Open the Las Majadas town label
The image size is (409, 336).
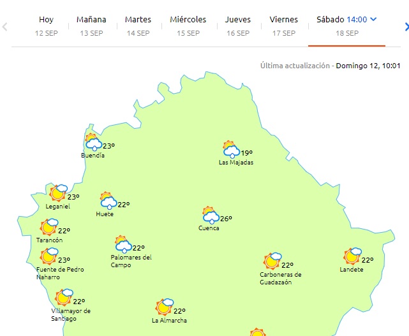236,163
